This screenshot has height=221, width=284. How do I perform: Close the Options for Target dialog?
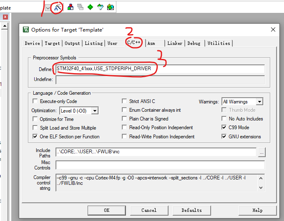click(x=273, y=29)
